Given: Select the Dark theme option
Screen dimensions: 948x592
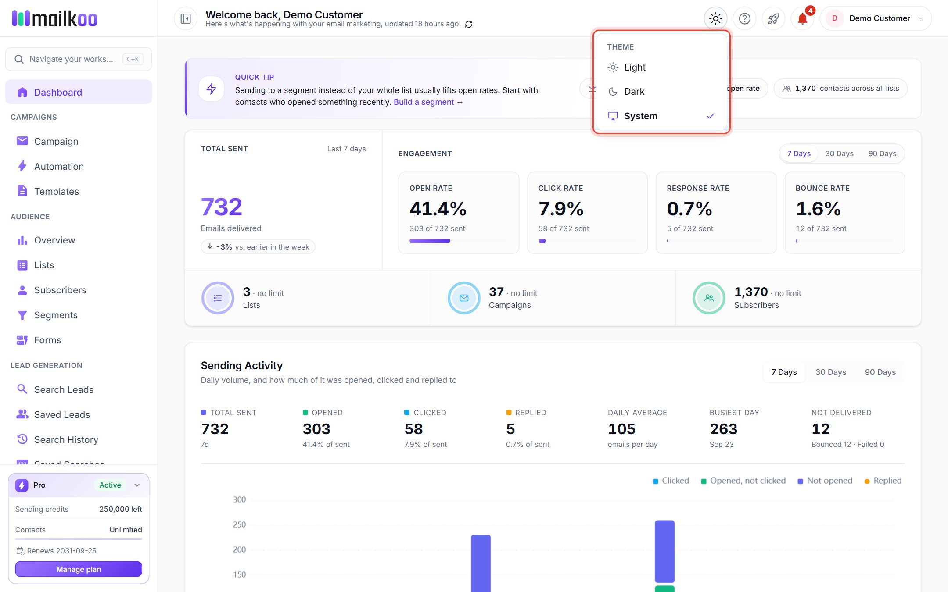Looking at the screenshot, I should click(x=661, y=91).
